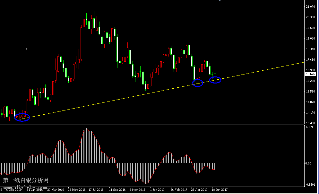Click the 第一纸白银分析网 watermark text
This screenshot has height=194, width=319.
[x=26, y=181]
